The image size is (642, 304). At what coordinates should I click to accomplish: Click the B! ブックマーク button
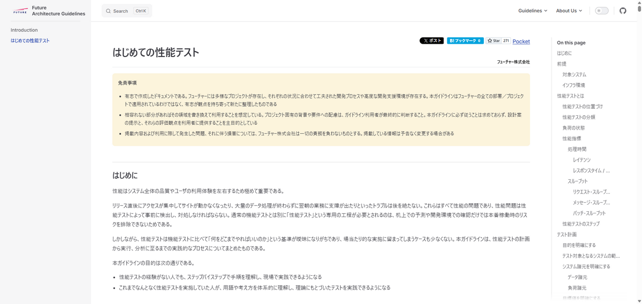pyautogui.click(x=465, y=41)
